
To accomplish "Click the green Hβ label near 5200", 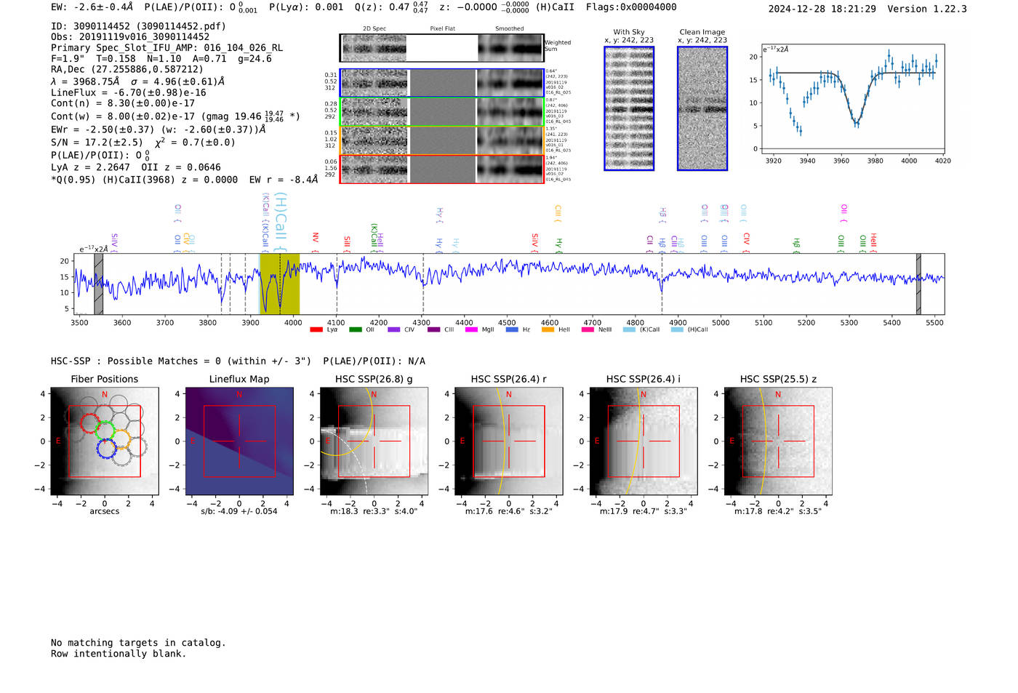I will point(796,245).
